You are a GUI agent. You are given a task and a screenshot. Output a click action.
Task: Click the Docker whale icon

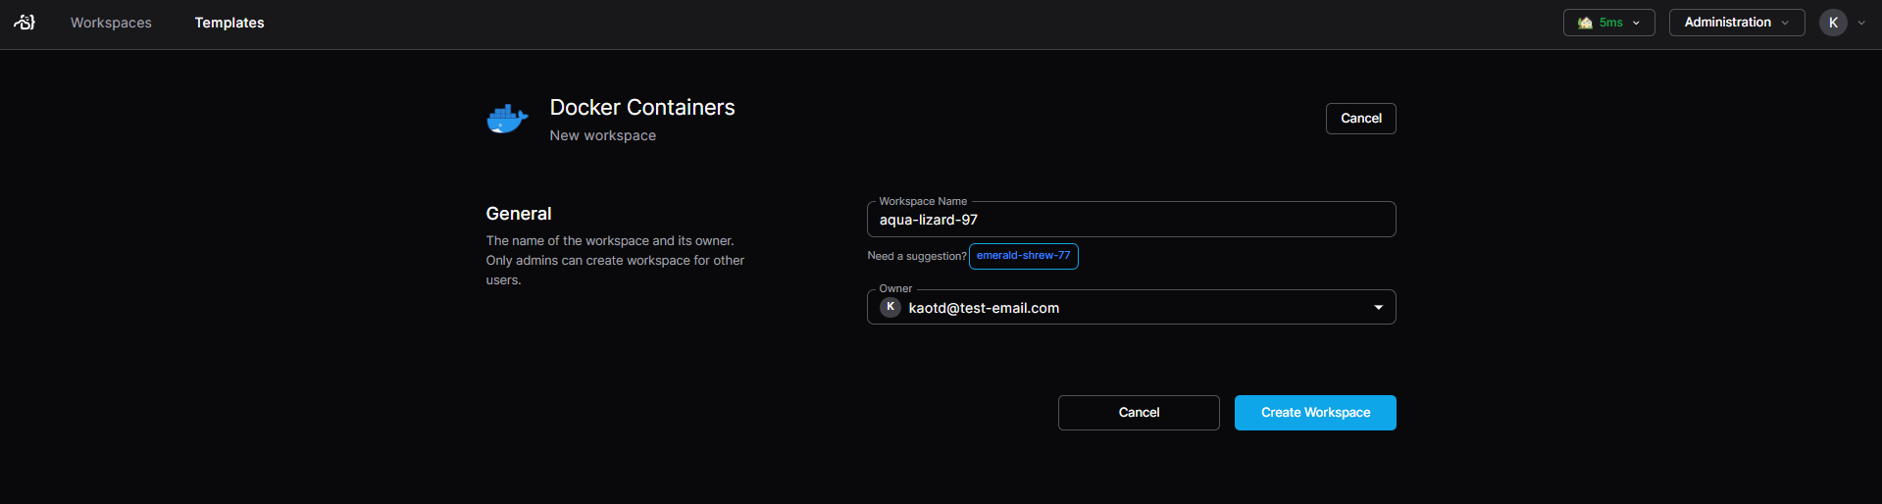[x=507, y=119]
